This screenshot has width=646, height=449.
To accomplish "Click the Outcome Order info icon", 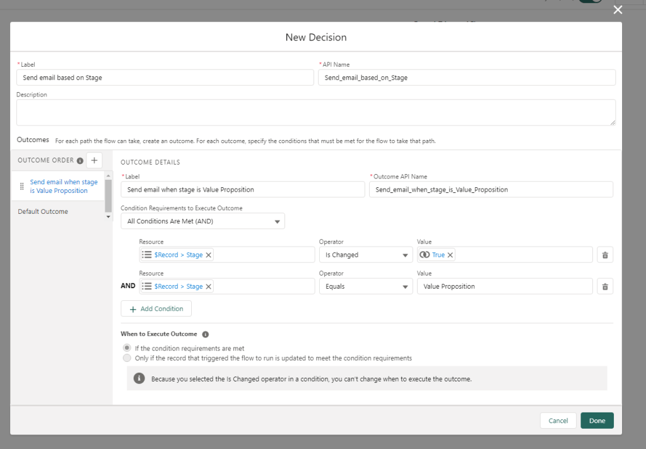I will [79, 161].
